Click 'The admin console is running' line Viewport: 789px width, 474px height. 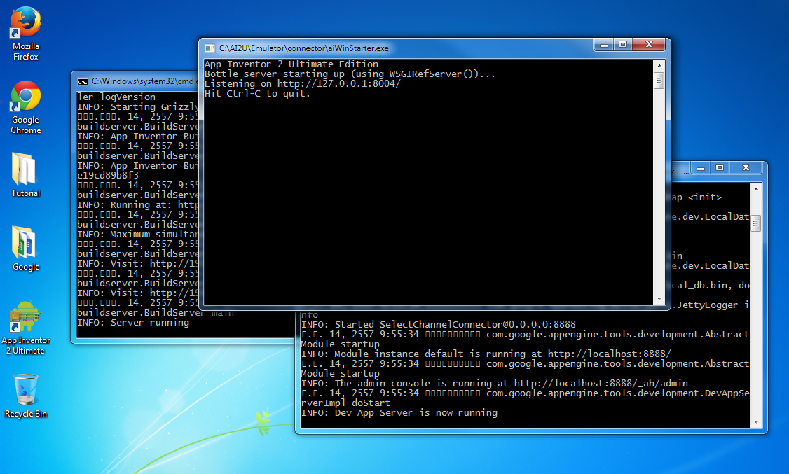pos(494,384)
